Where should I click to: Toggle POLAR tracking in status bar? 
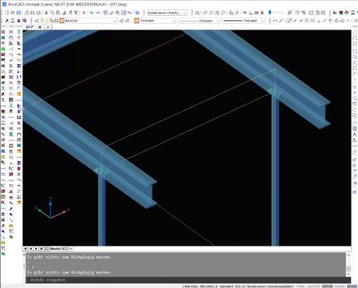click(340, 286)
